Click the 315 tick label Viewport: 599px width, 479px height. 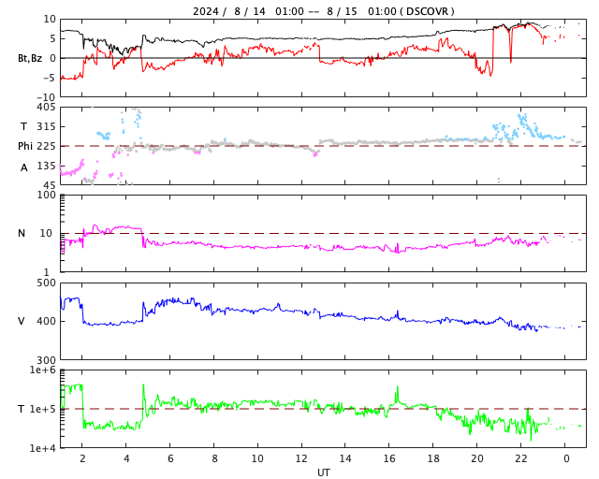pyautogui.click(x=46, y=126)
